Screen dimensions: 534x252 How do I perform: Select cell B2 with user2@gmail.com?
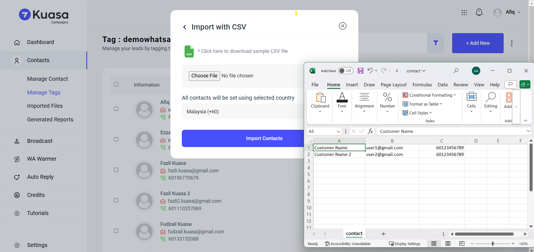click(392, 154)
